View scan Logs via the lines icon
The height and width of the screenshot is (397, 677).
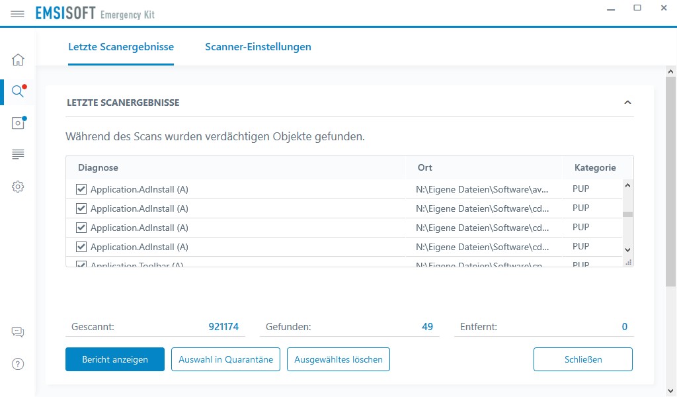pos(18,154)
